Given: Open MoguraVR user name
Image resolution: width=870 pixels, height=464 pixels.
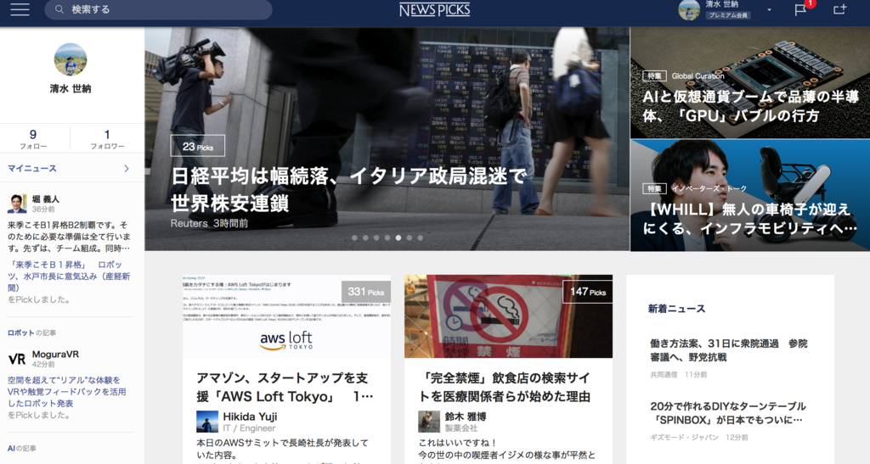Looking at the screenshot, I should (x=55, y=355).
